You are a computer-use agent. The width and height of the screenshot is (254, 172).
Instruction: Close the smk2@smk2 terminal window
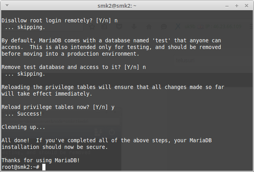[247, 6]
